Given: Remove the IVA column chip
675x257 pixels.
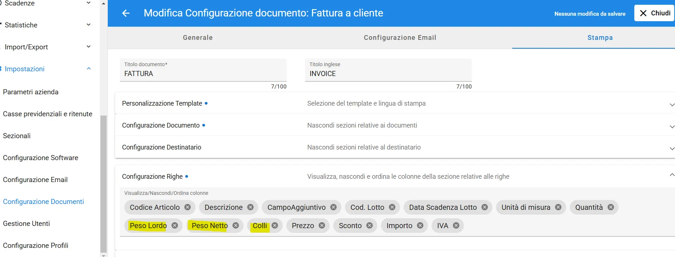Looking at the screenshot, I should click(x=456, y=226).
